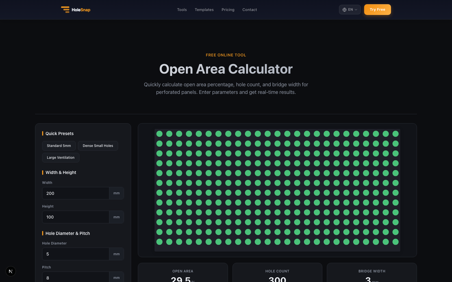The image size is (452, 282).
Task: Focus the Height input field
Action: tap(76, 217)
